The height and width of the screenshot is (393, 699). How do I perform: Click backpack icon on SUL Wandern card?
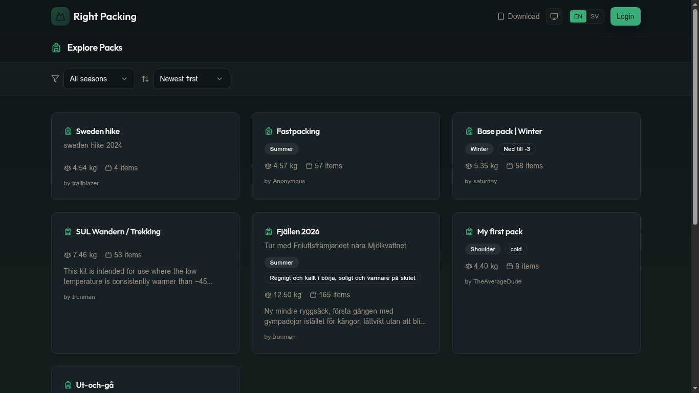(68, 232)
